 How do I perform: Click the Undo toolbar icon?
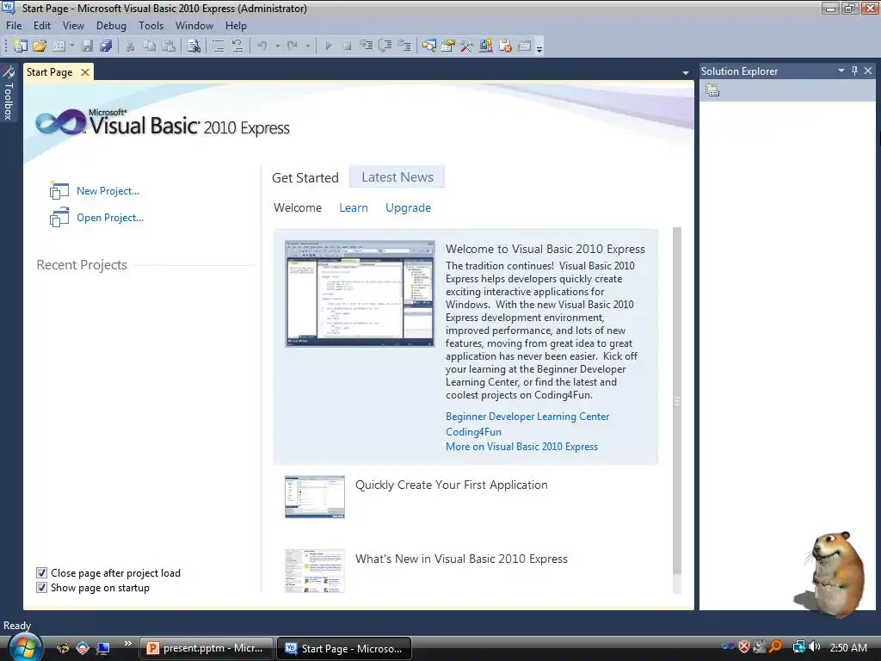point(262,46)
